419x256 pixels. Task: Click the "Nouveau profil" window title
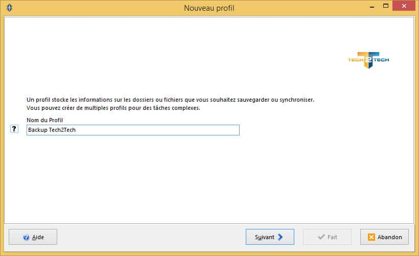[209, 8]
